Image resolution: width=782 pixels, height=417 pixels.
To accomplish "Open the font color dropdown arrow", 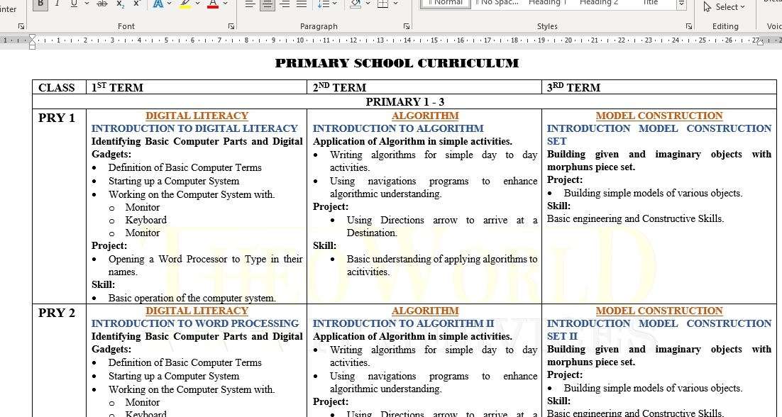I will click(226, 4).
